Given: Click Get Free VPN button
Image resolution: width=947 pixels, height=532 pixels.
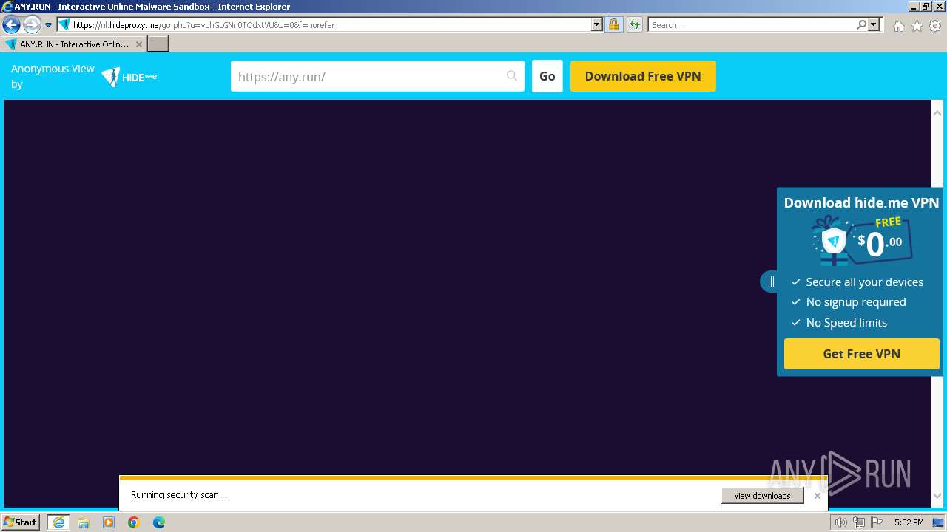Looking at the screenshot, I should [862, 354].
